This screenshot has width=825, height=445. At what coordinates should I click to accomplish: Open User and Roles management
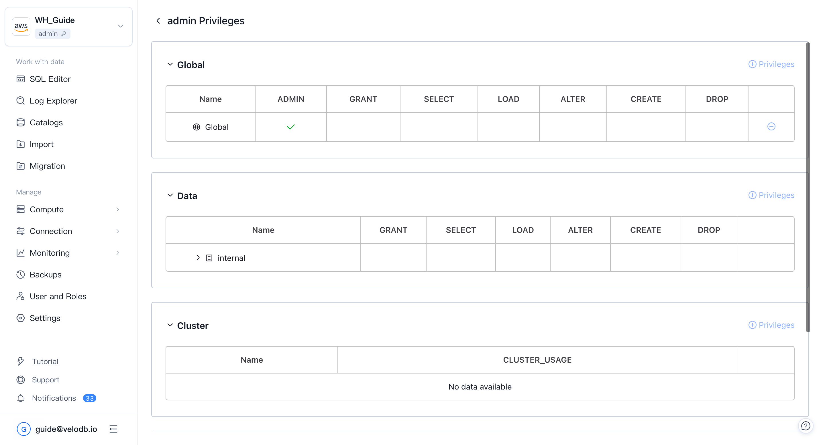pyautogui.click(x=58, y=296)
